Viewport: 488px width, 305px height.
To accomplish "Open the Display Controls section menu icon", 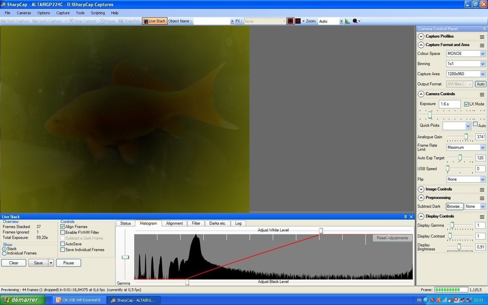I will (482, 217).
